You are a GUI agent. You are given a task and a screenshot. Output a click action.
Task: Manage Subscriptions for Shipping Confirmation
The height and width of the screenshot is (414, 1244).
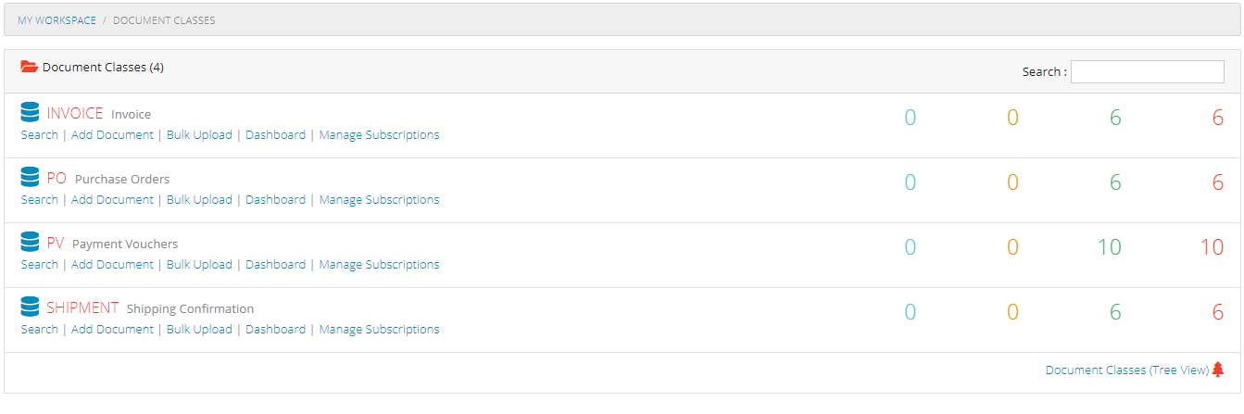[379, 330]
